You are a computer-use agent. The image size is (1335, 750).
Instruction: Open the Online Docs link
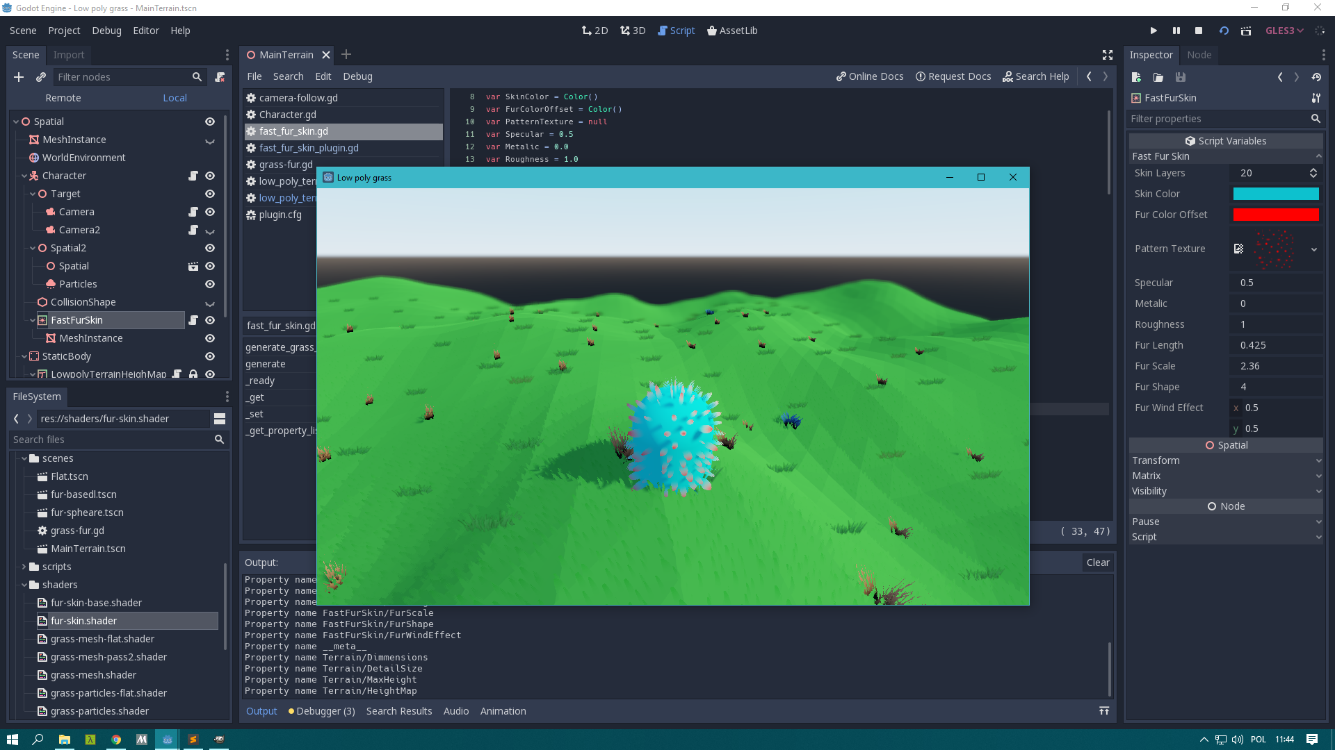(x=870, y=76)
